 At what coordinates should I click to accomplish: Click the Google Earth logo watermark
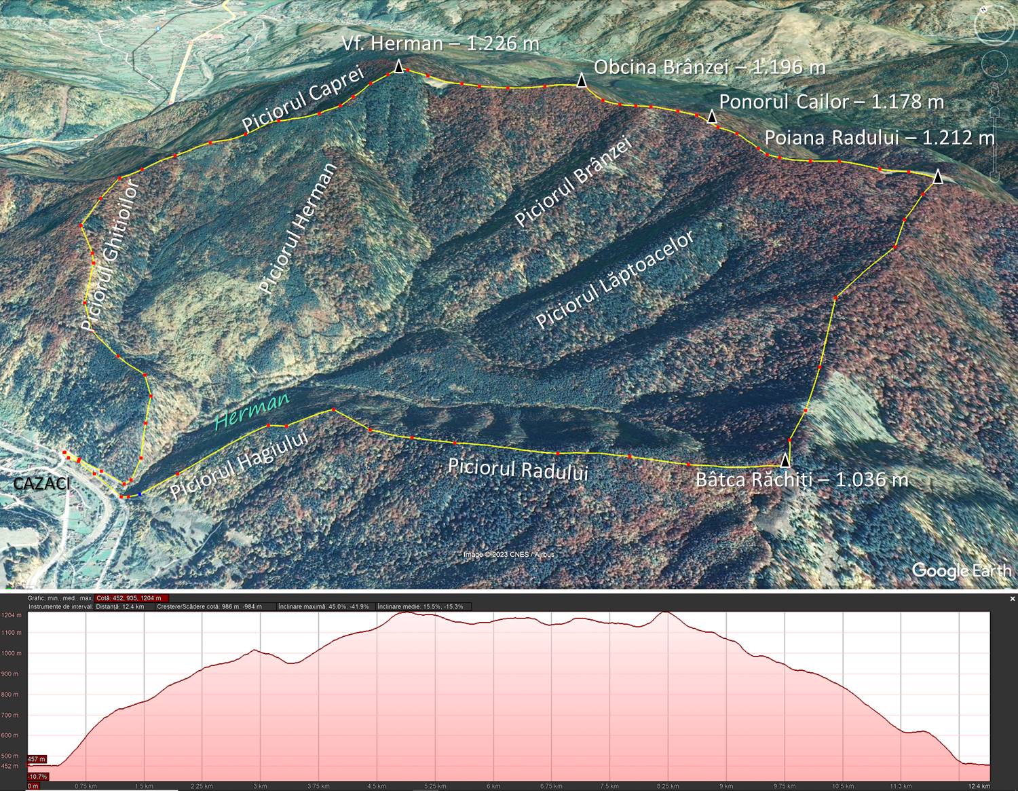point(960,570)
